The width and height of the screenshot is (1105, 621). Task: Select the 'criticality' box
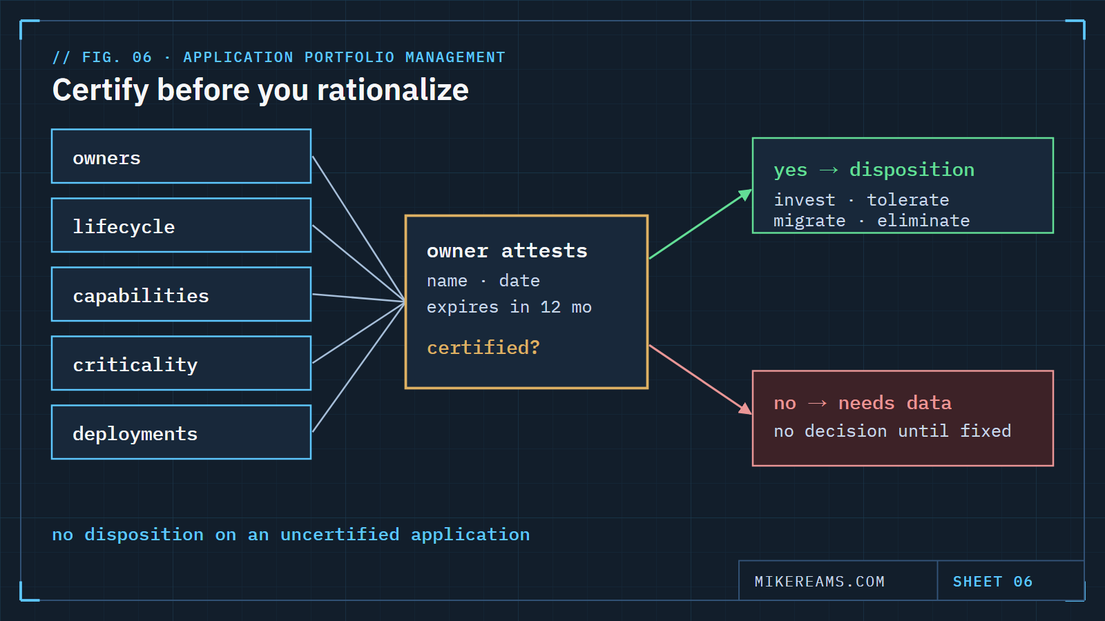point(181,363)
